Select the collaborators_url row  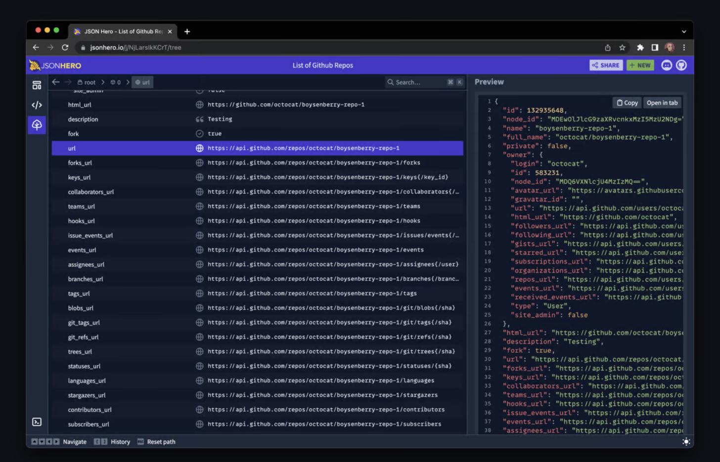pyautogui.click(x=258, y=192)
